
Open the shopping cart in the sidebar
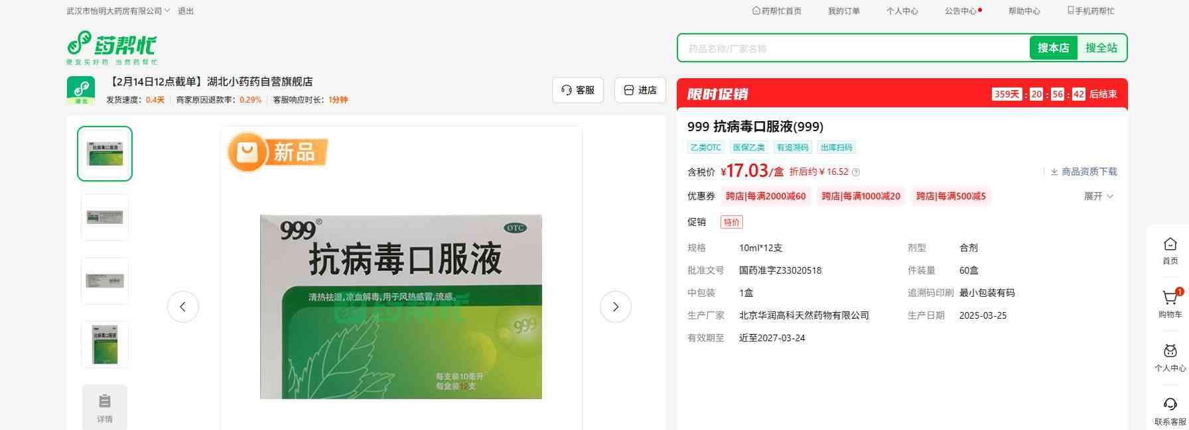pyautogui.click(x=1170, y=299)
